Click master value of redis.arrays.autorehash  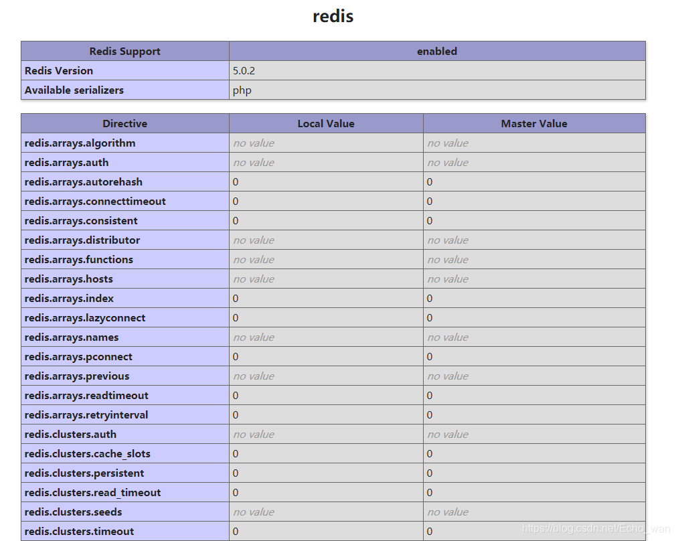point(430,182)
